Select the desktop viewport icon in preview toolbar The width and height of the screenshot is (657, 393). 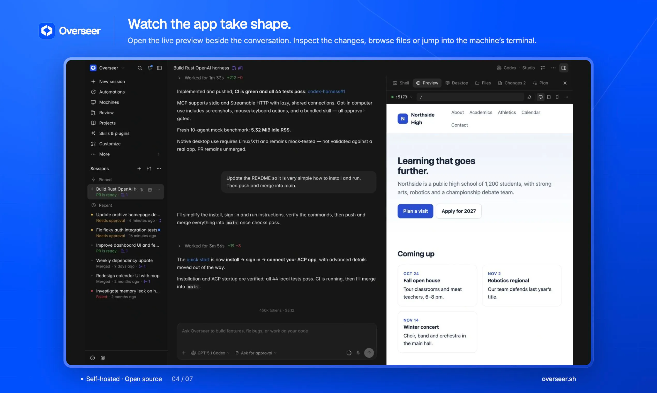[x=540, y=97]
